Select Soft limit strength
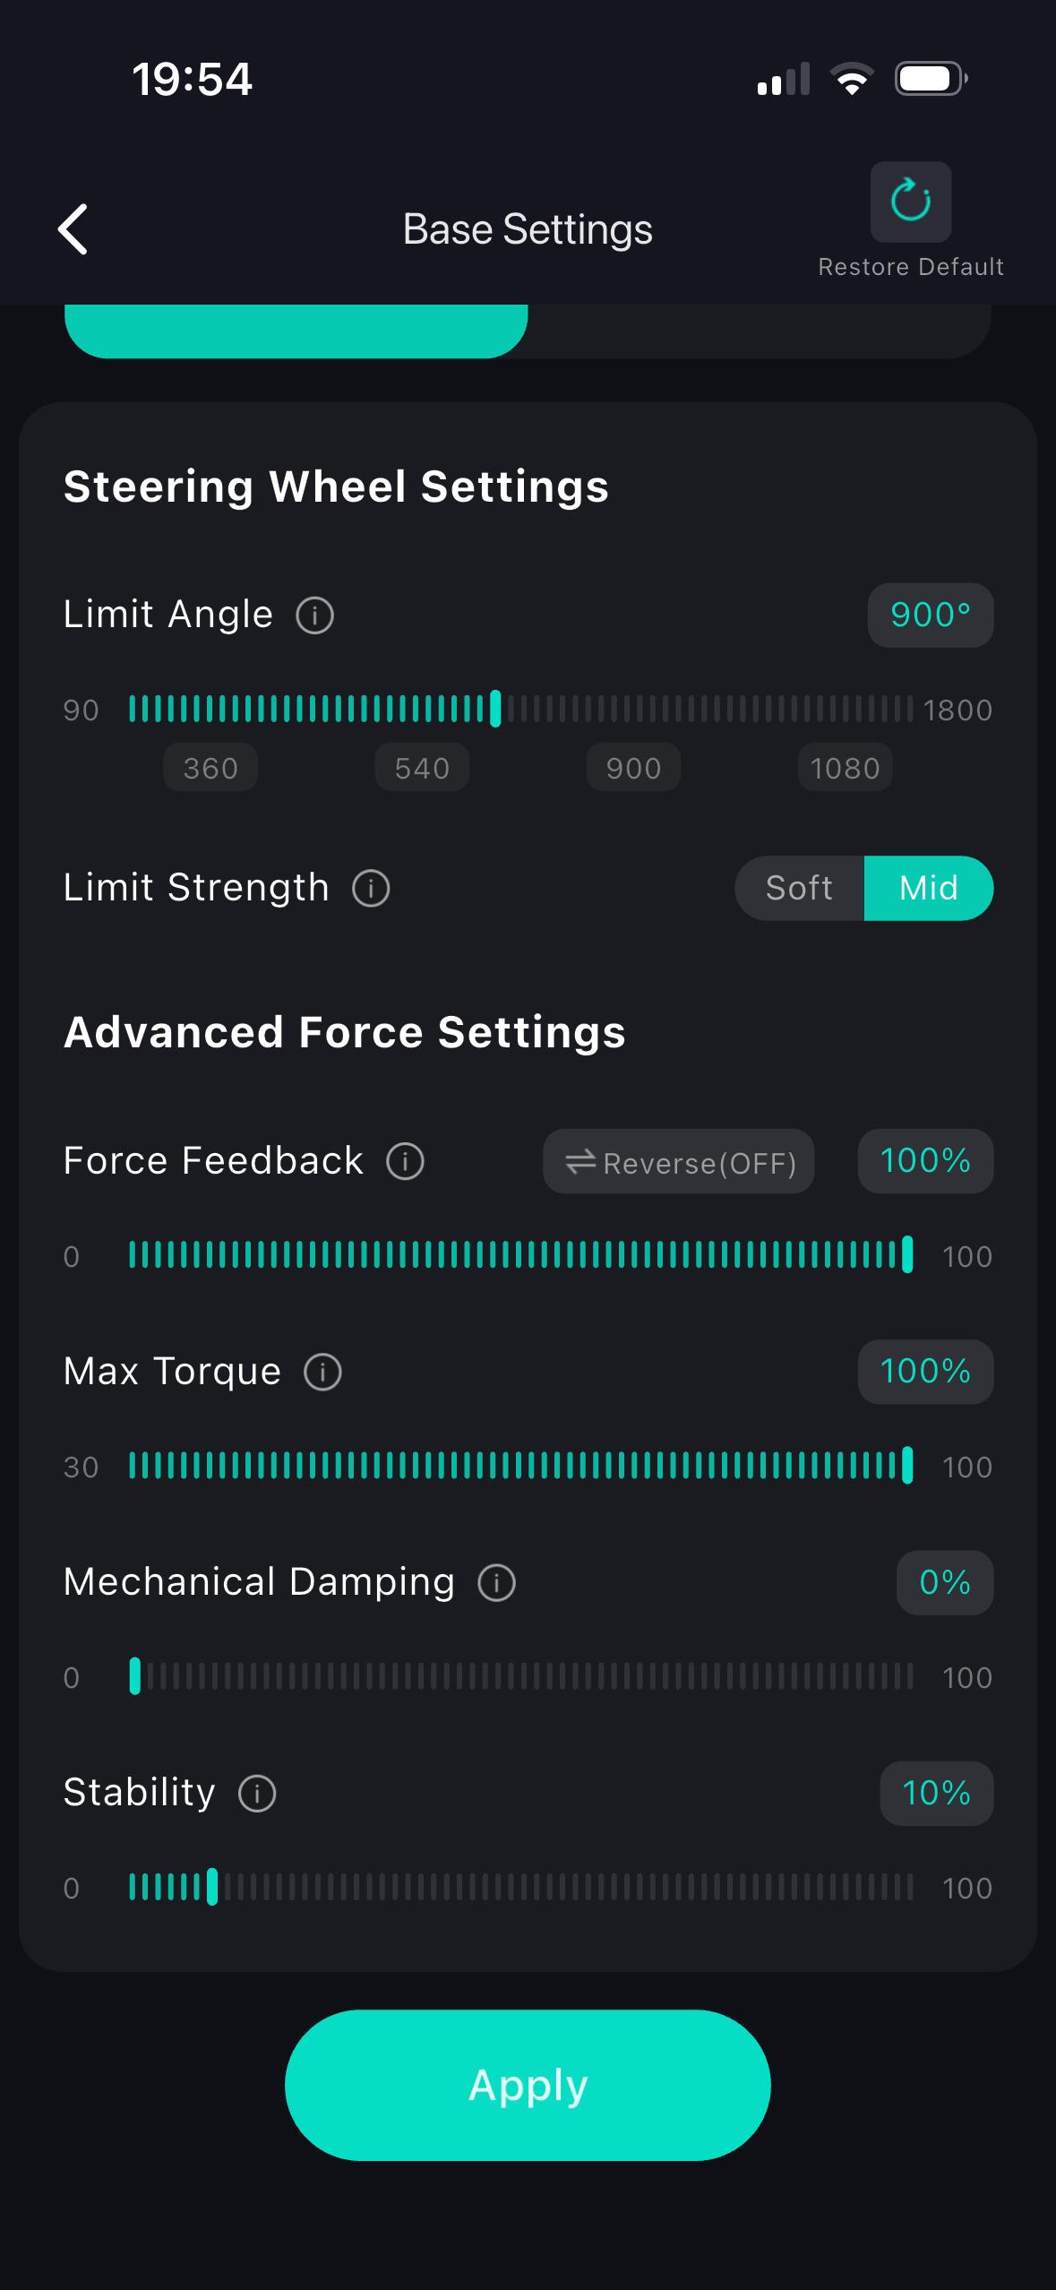Image resolution: width=1056 pixels, height=2290 pixels. click(x=799, y=889)
